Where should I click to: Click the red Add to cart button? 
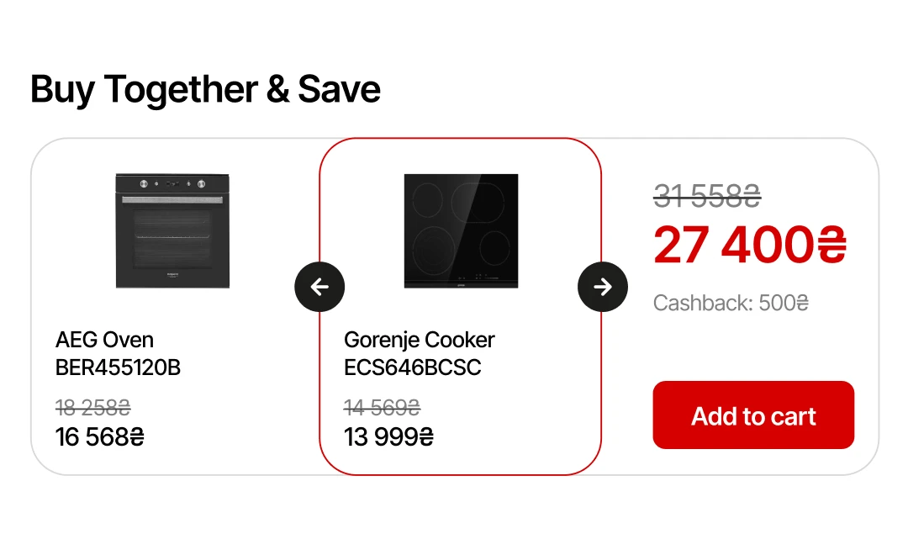coord(753,415)
